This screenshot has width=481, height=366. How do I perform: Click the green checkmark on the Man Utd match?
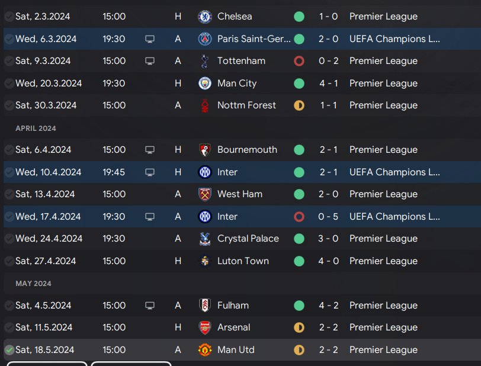9,350
